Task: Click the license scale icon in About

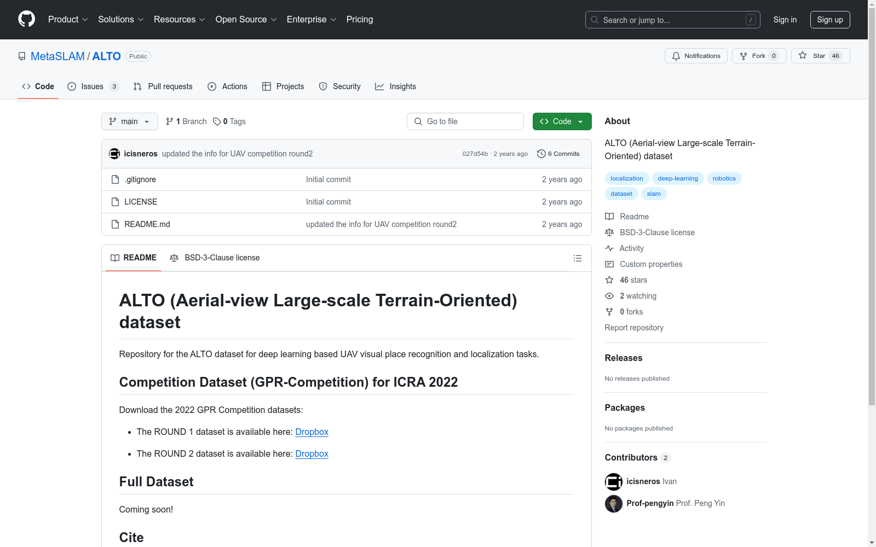Action: coord(609,232)
